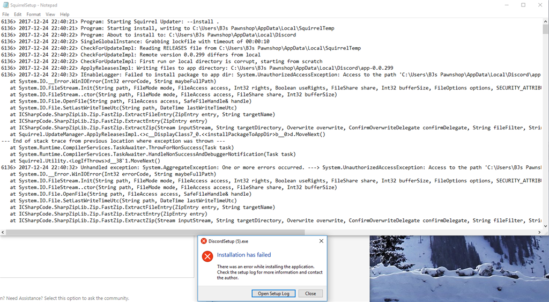Click the 'End of stack trace from previous location' line
Viewport: 549px width, 302px height.
[113, 141]
